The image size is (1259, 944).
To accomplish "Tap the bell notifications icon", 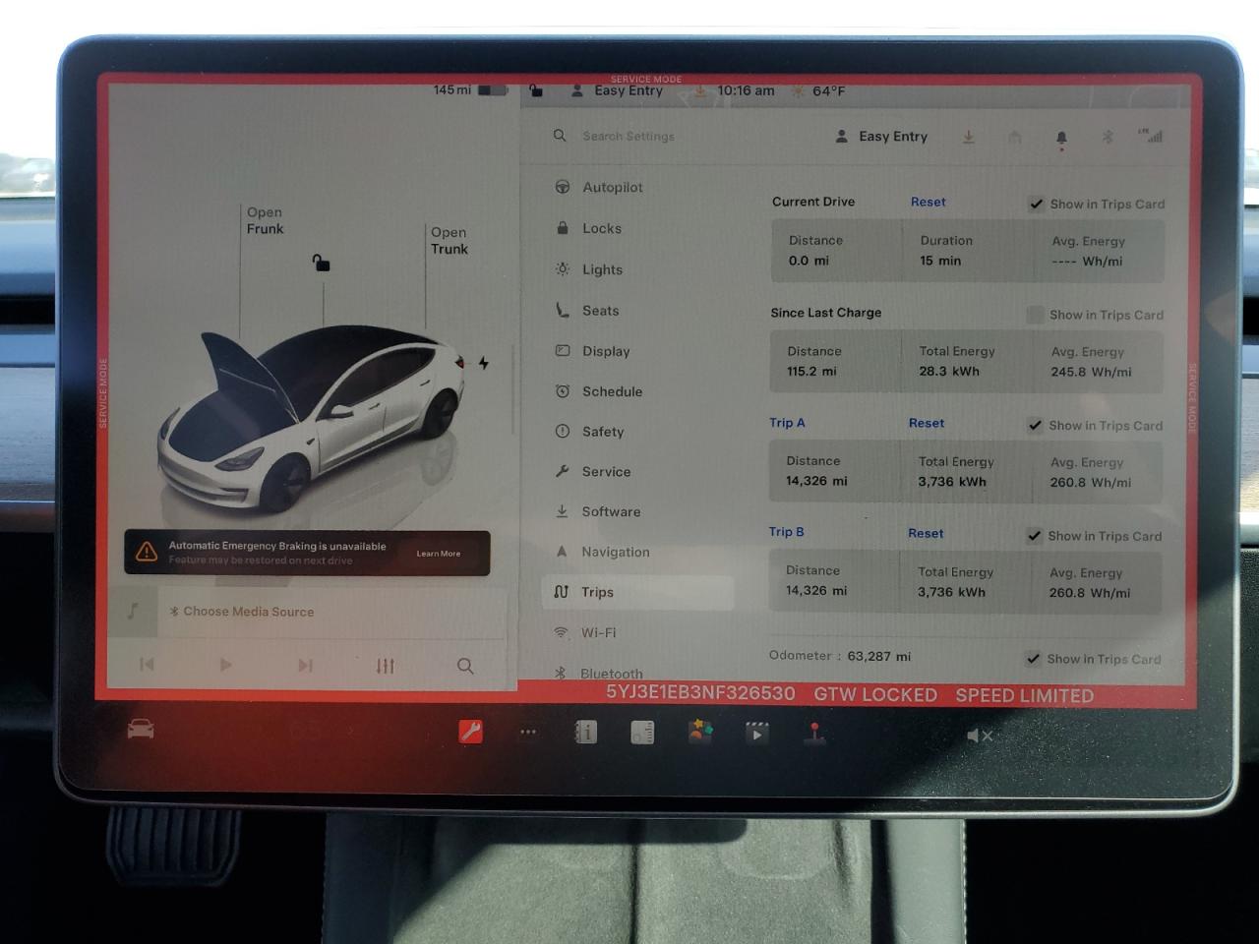I will [x=1061, y=137].
